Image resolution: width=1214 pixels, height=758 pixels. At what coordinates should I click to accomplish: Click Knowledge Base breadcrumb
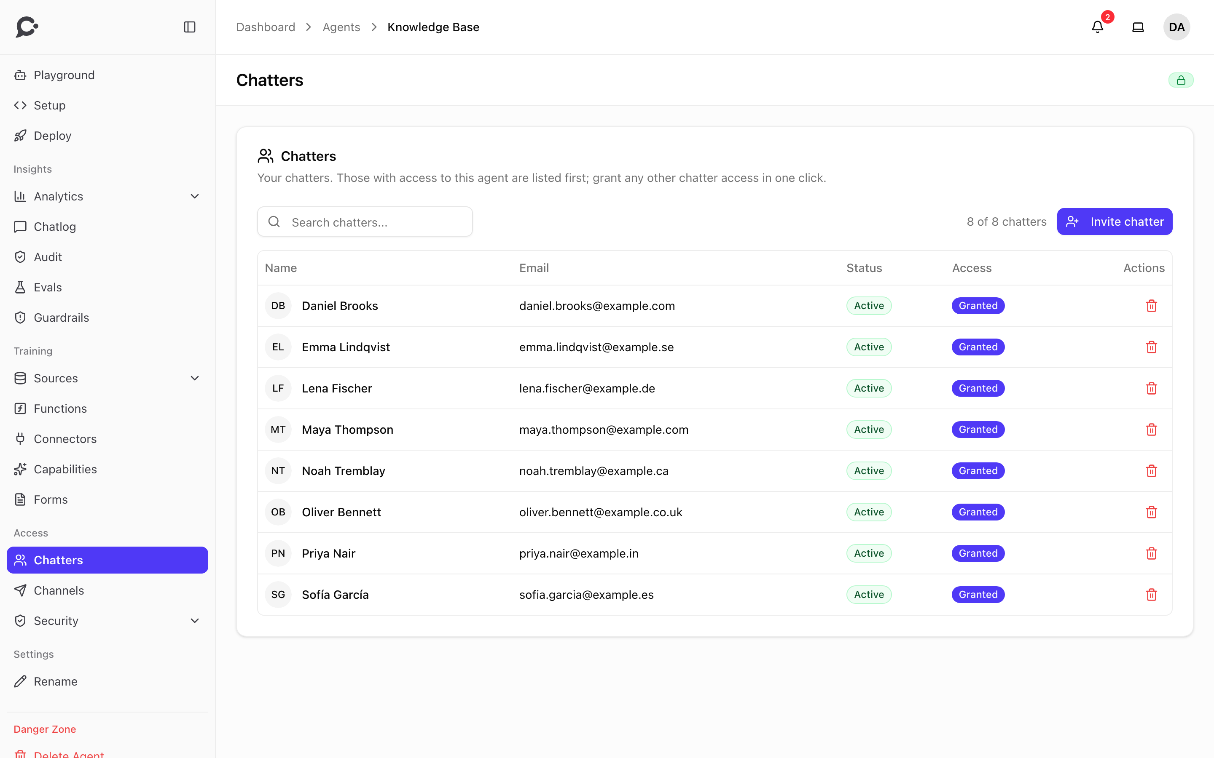click(433, 27)
